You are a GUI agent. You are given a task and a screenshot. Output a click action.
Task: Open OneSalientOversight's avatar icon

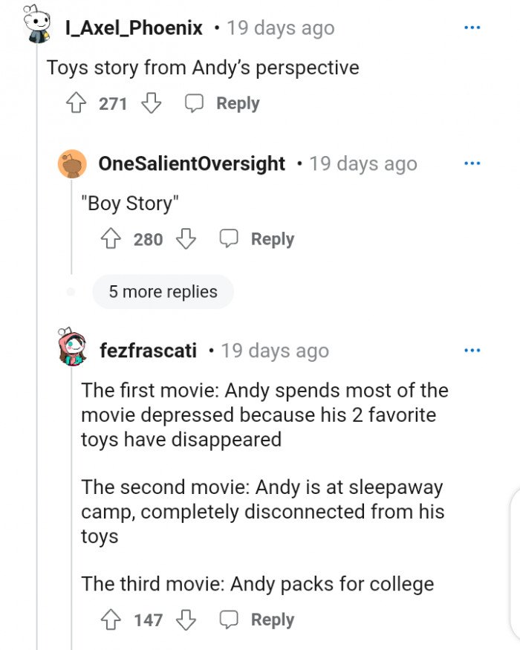[72, 163]
